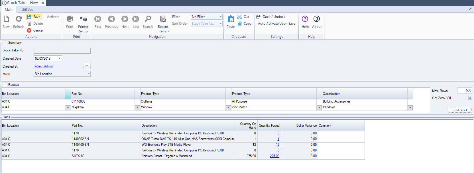Go to the First record

click(98, 19)
